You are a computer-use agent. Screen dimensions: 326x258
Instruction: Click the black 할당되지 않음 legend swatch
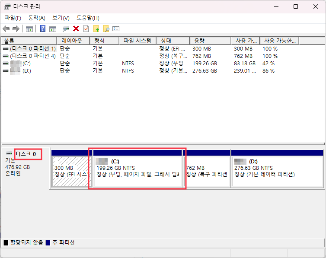click(x=6, y=242)
